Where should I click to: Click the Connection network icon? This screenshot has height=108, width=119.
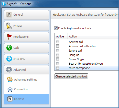10,89
